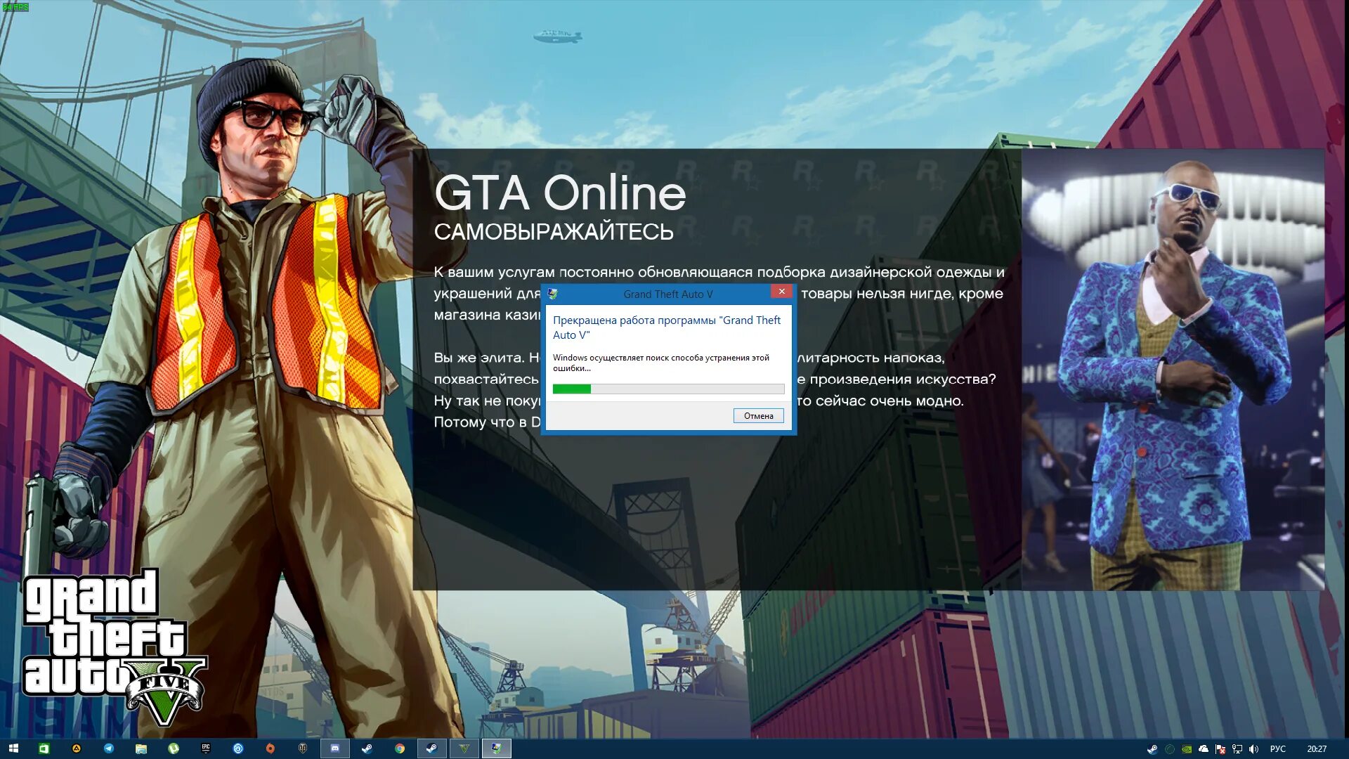Open the green store app on the taskbar
This screenshot has height=759, width=1349.
tap(44, 748)
